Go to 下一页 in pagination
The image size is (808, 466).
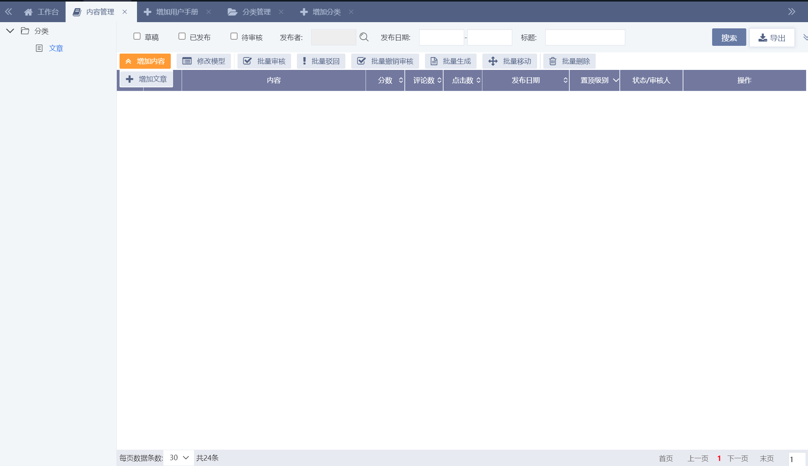point(737,458)
